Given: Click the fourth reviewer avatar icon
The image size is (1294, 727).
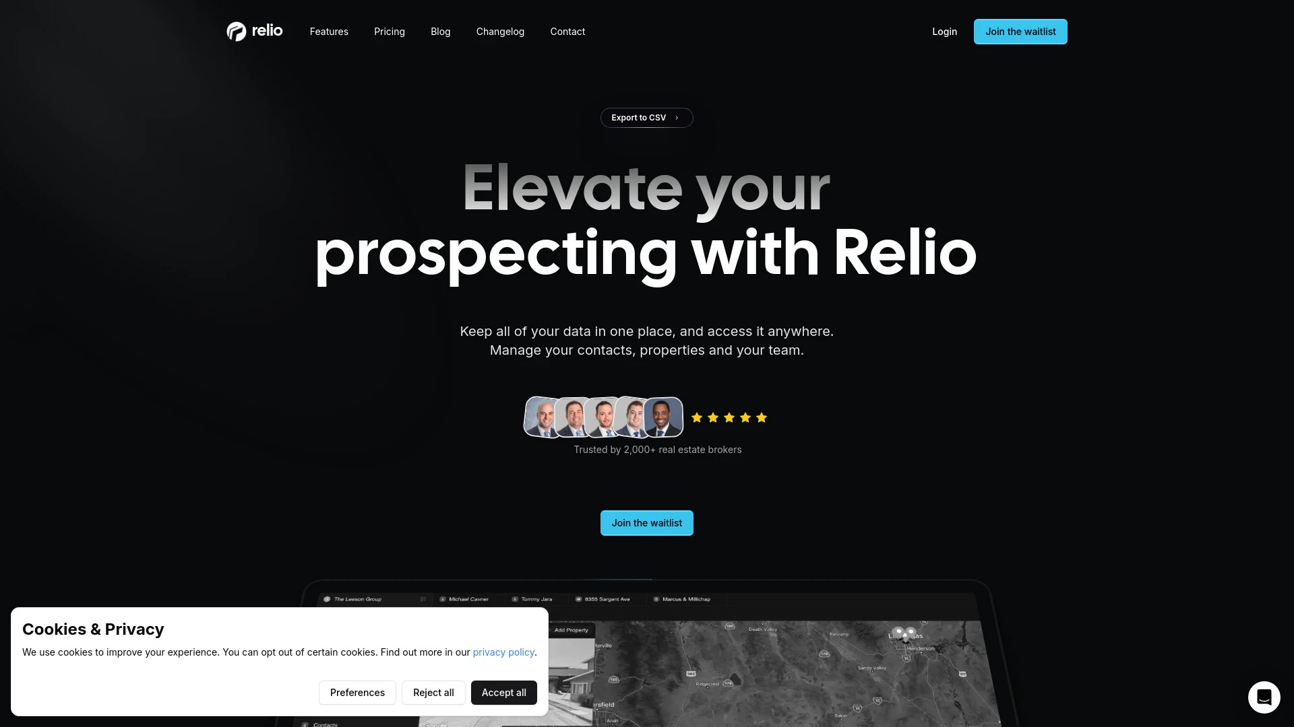Looking at the screenshot, I should [632, 417].
